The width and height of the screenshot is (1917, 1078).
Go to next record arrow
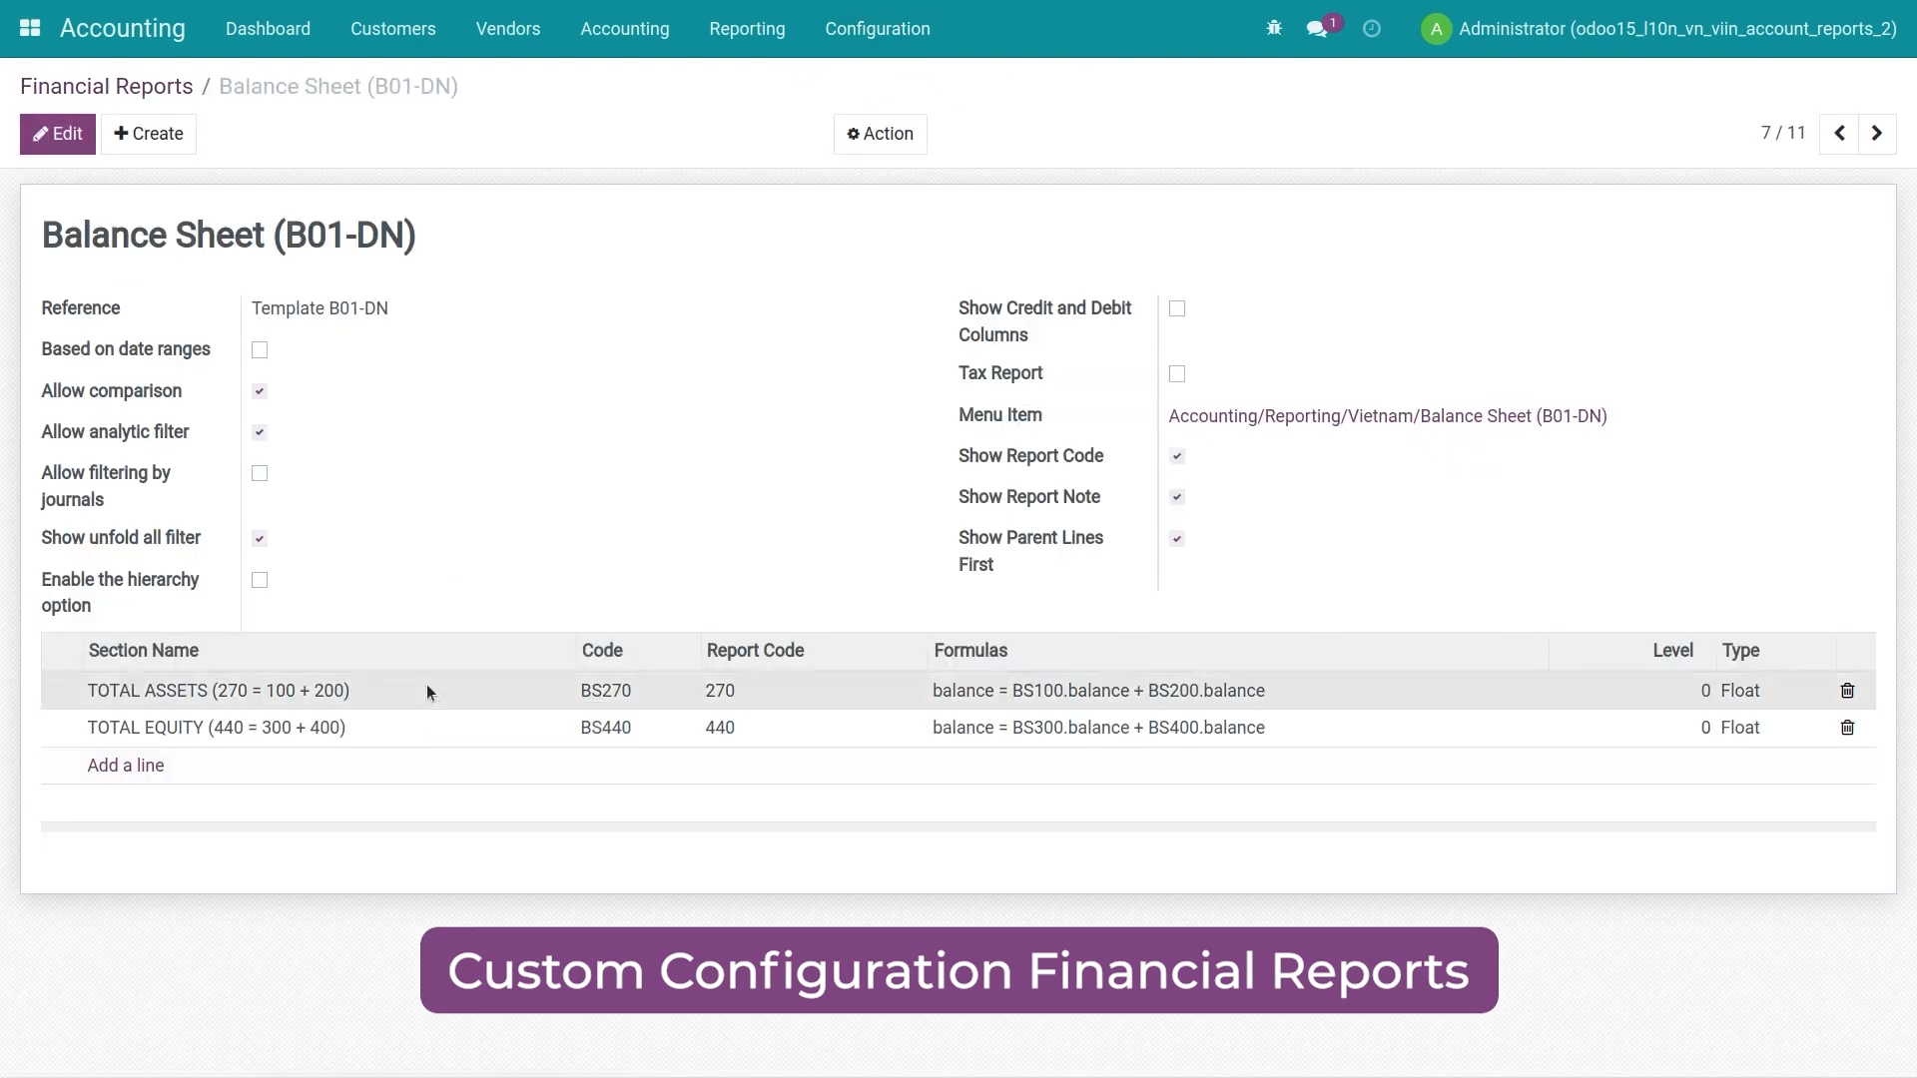tap(1877, 134)
